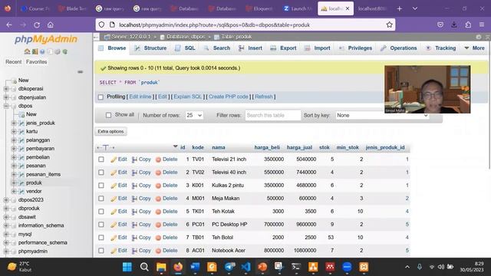Click Edit pencil icon for Notebook Acer
Image resolution: width=491 pixels, height=276 pixels.
(114, 251)
